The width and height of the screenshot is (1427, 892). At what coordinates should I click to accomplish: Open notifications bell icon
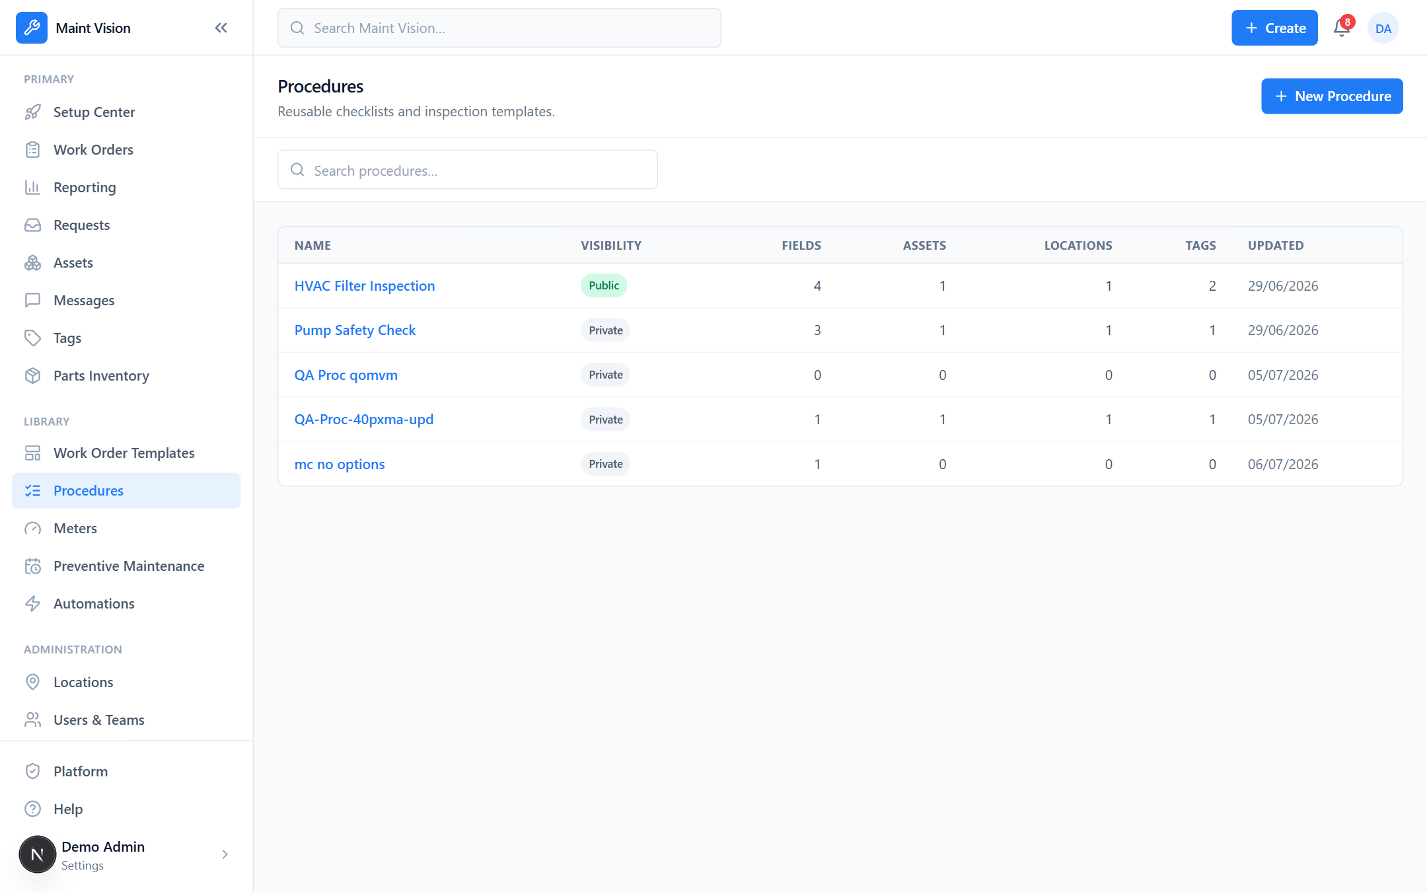[1342, 28]
